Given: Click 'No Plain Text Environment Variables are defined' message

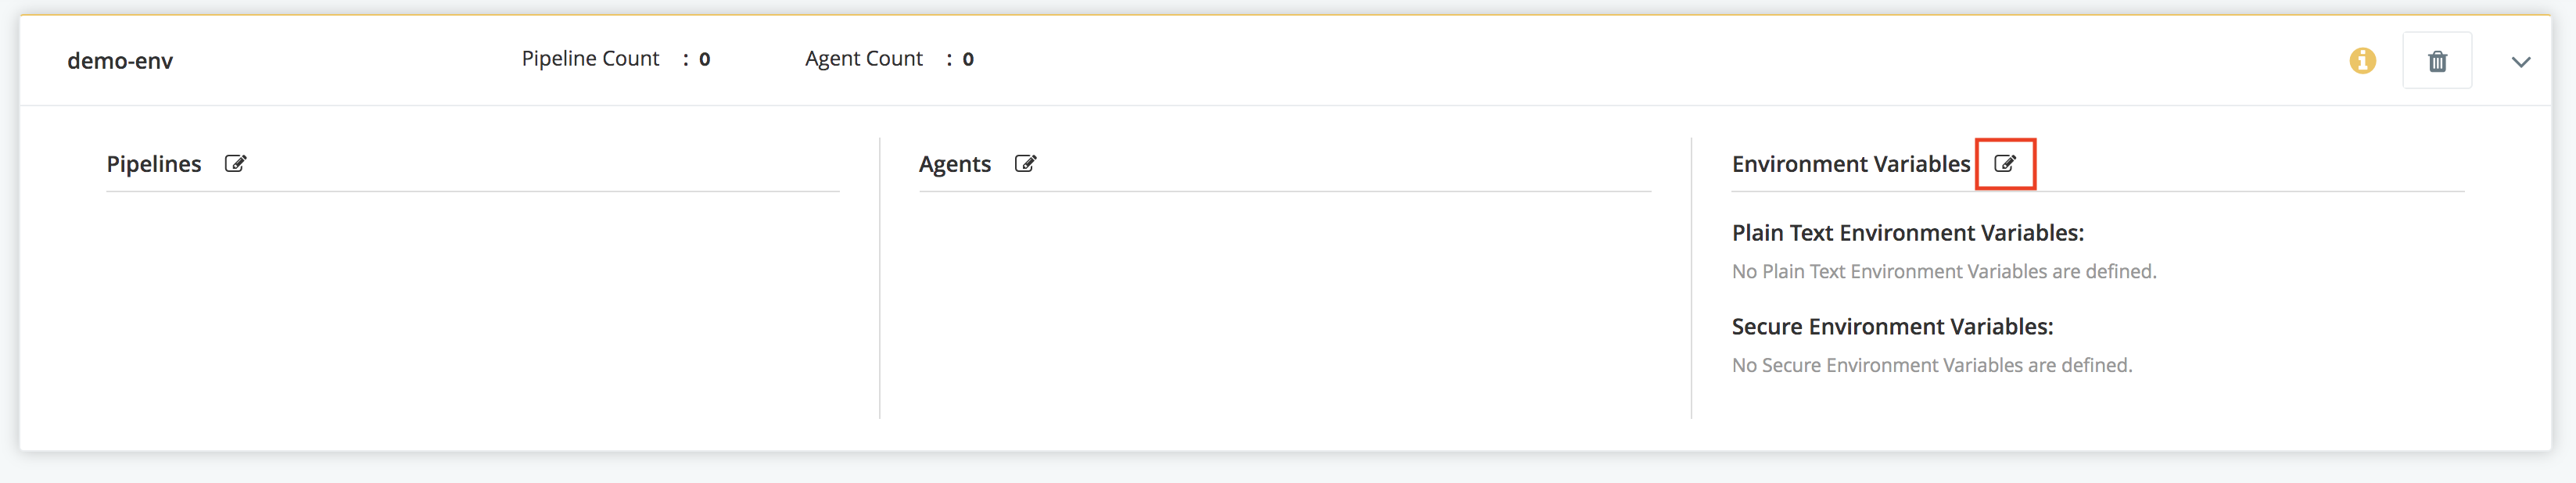Looking at the screenshot, I should tap(1944, 272).
